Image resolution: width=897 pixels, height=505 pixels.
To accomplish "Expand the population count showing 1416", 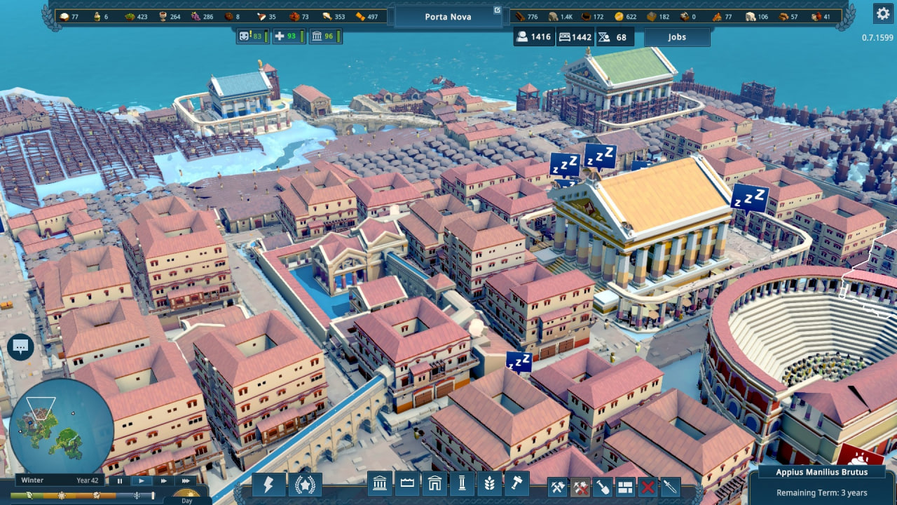I will [533, 37].
